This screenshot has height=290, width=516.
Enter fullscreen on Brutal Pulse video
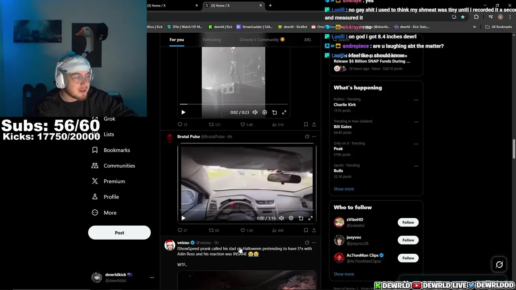click(310, 218)
